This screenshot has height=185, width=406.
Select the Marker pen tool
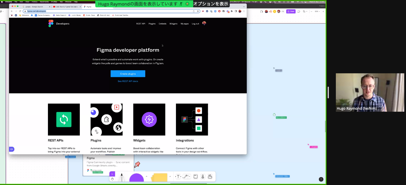[122, 178]
